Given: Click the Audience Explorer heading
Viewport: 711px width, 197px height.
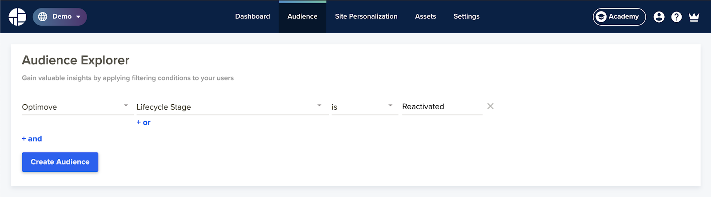Looking at the screenshot, I should coord(76,60).
